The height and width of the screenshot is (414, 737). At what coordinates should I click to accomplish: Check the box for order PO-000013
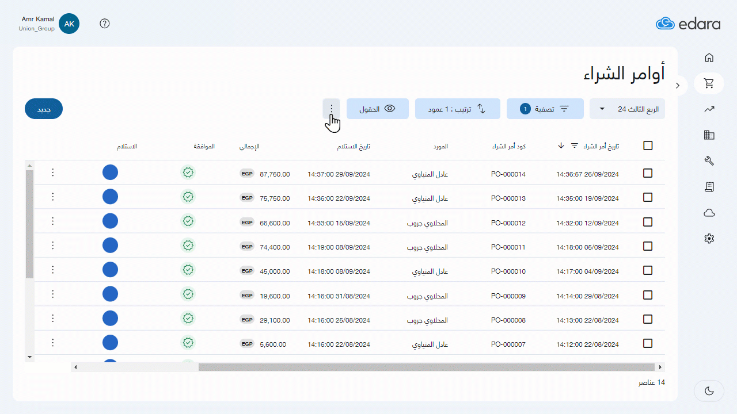pos(648,197)
